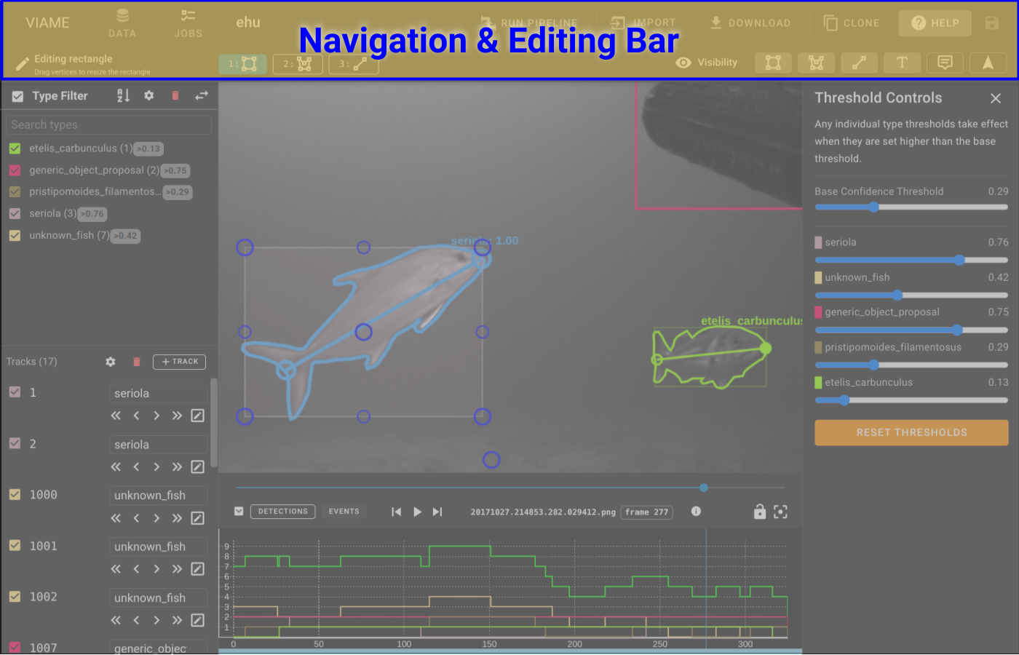Open Type Filter settings gear
This screenshot has height=655, width=1019.
click(x=149, y=95)
